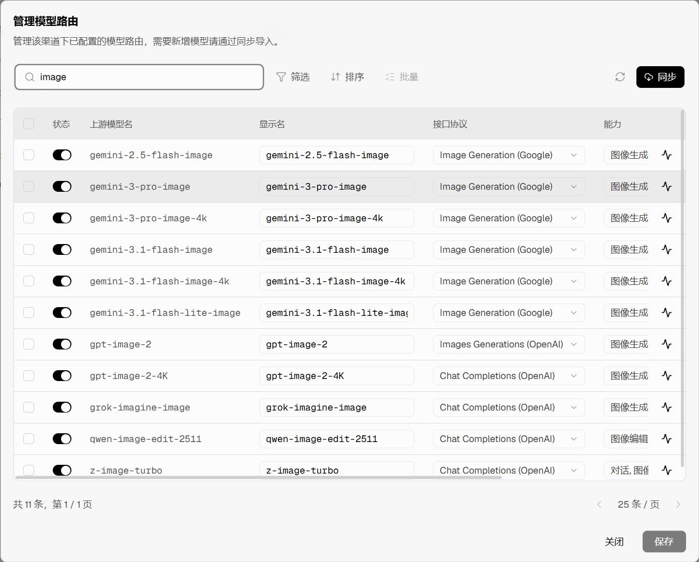Toggle status for gpt-image-2-4K

[x=62, y=376]
